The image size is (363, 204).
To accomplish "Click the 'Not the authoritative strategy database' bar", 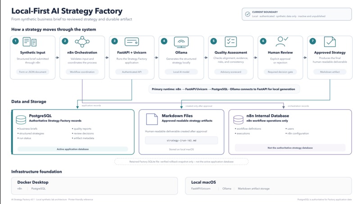I will click(x=290, y=148).
